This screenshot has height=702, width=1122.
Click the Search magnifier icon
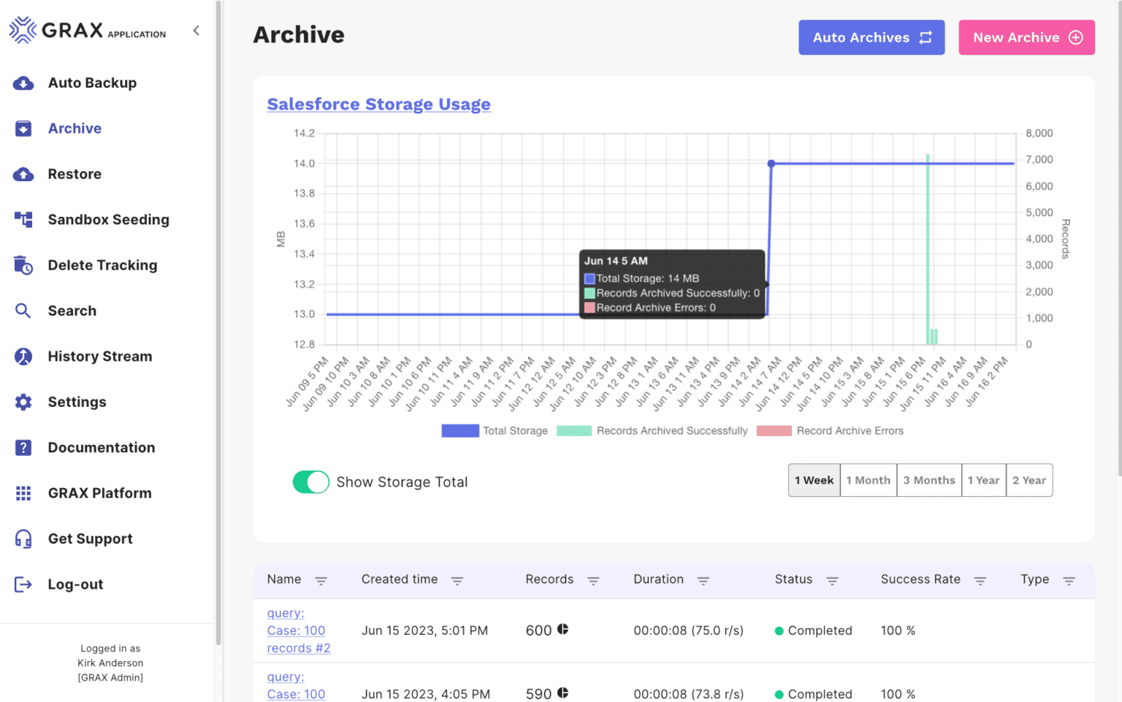coord(23,310)
